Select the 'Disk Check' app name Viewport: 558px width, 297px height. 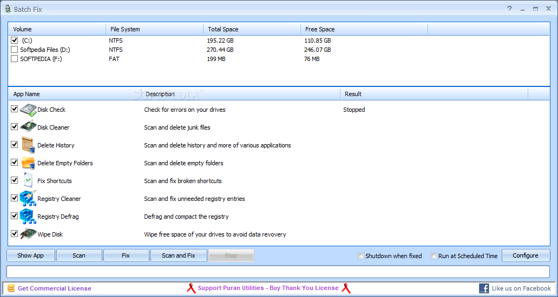pos(51,110)
